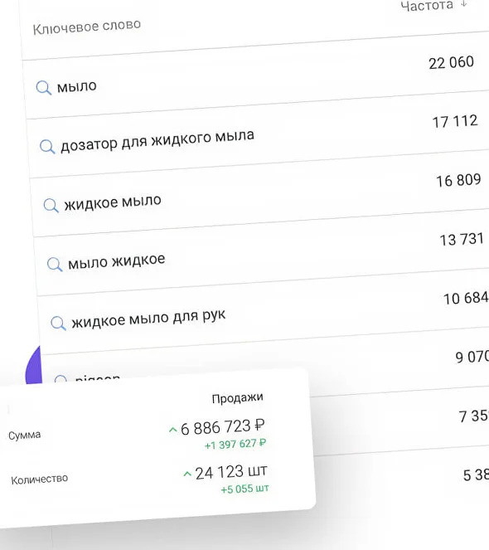Click magnifier icon beside мыло жидкое
489x550 pixels.
pyautogui.click(x=55, y=264)
